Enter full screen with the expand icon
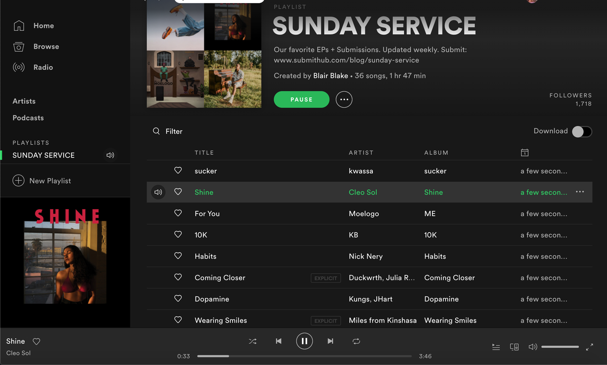Screen dimensions: 607x365 589,347
